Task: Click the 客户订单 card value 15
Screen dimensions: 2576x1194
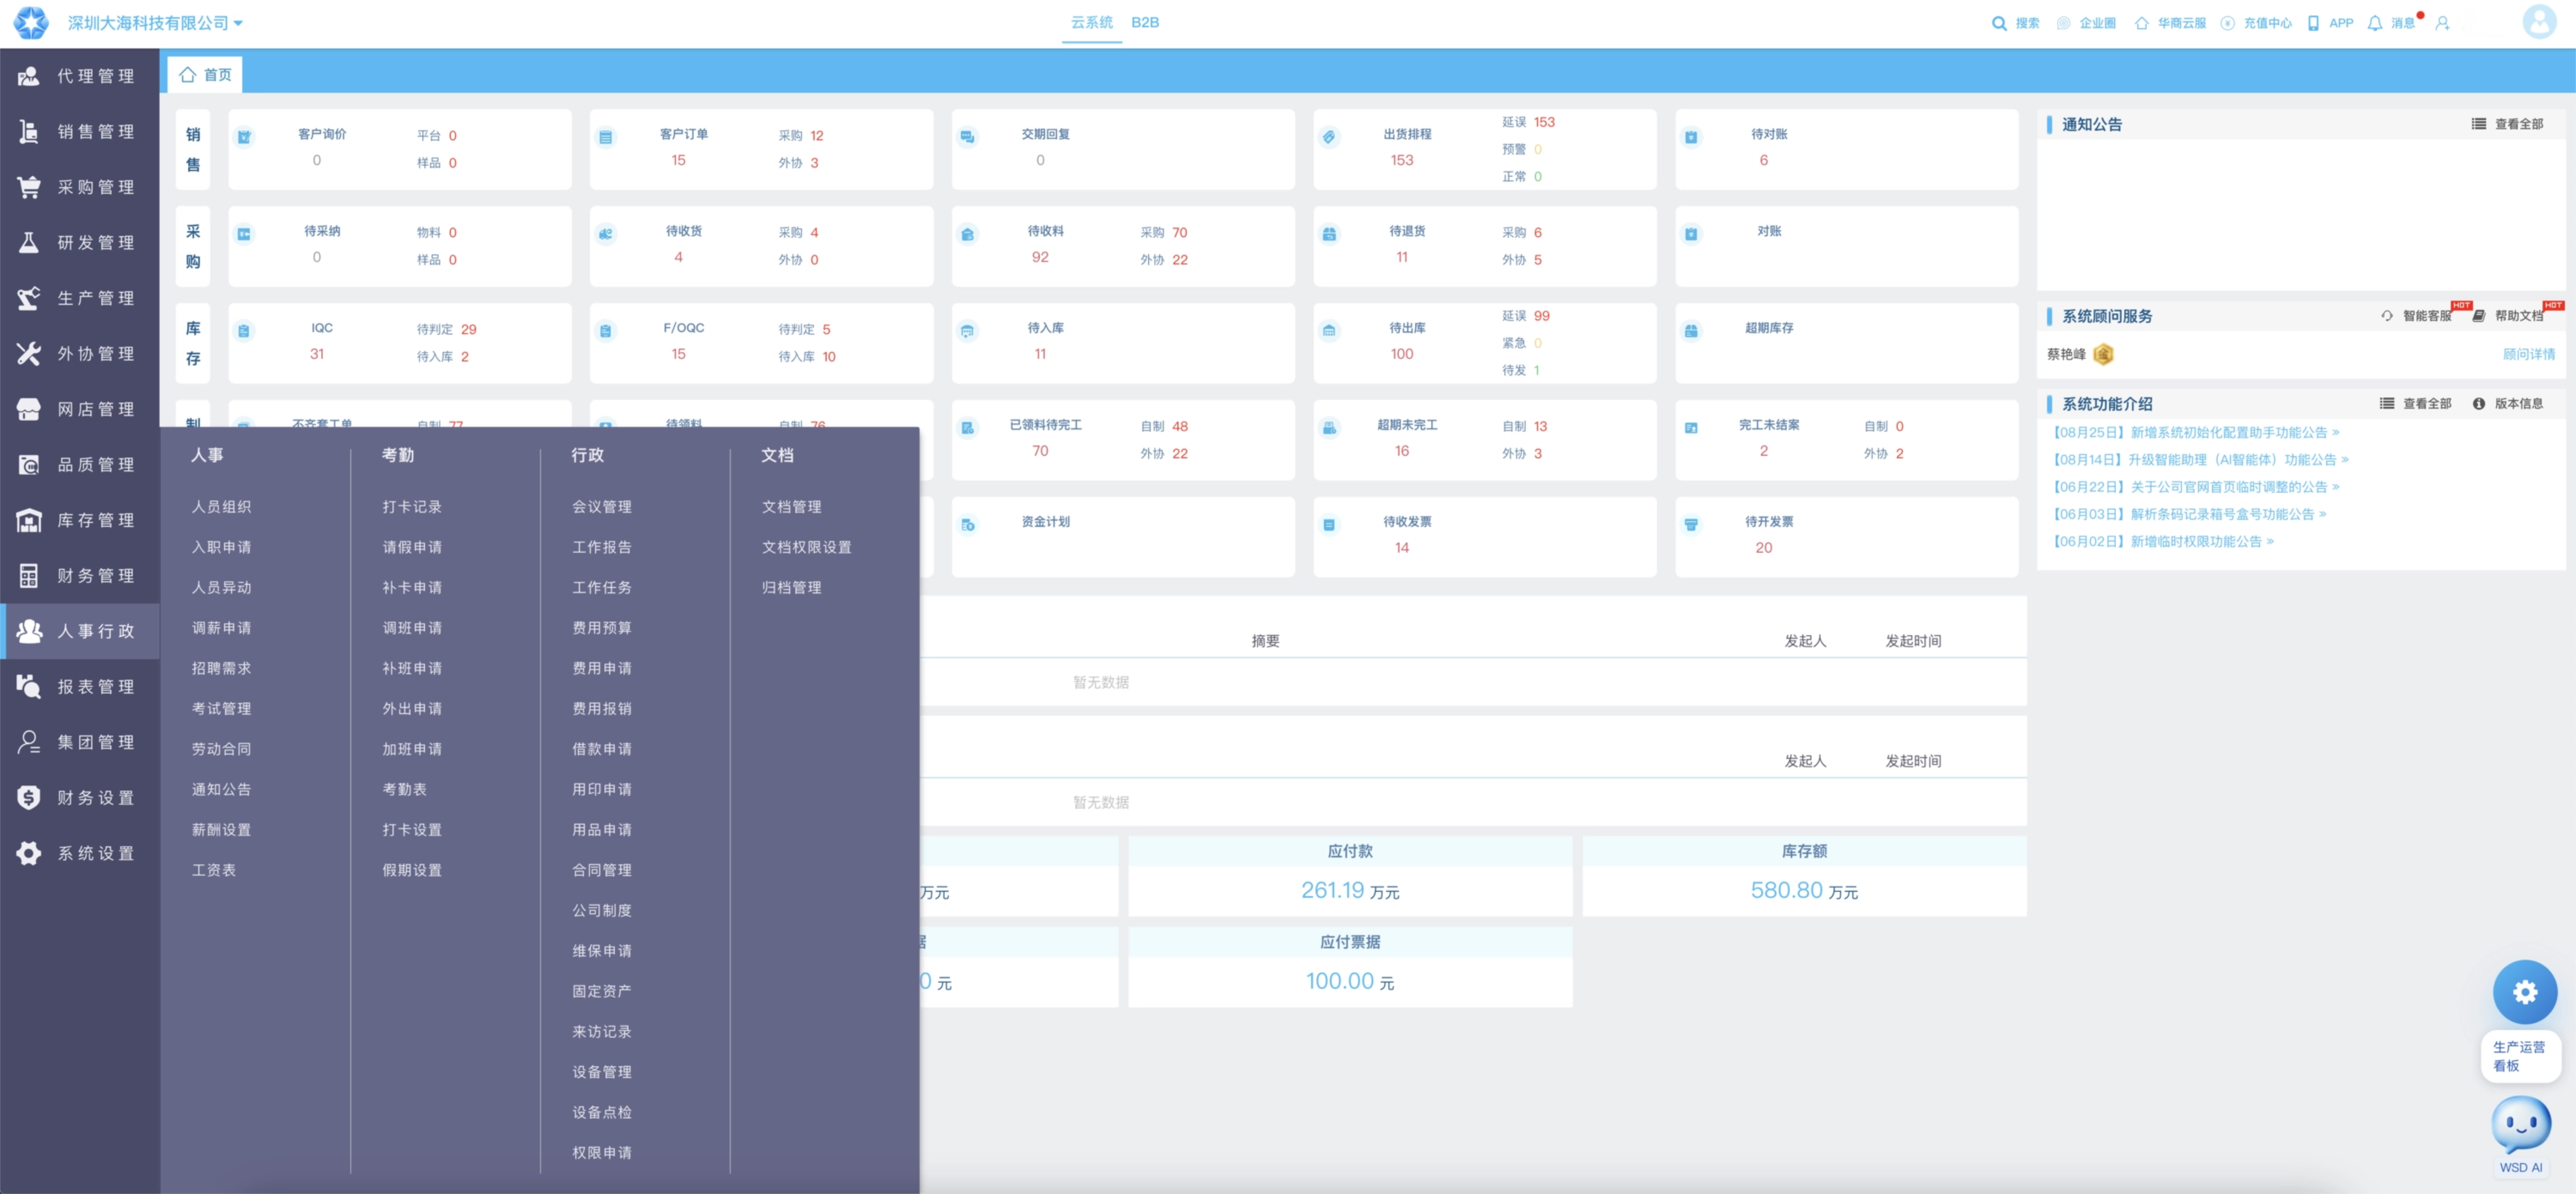Action: pyautogui.click(x=678, y=160)
